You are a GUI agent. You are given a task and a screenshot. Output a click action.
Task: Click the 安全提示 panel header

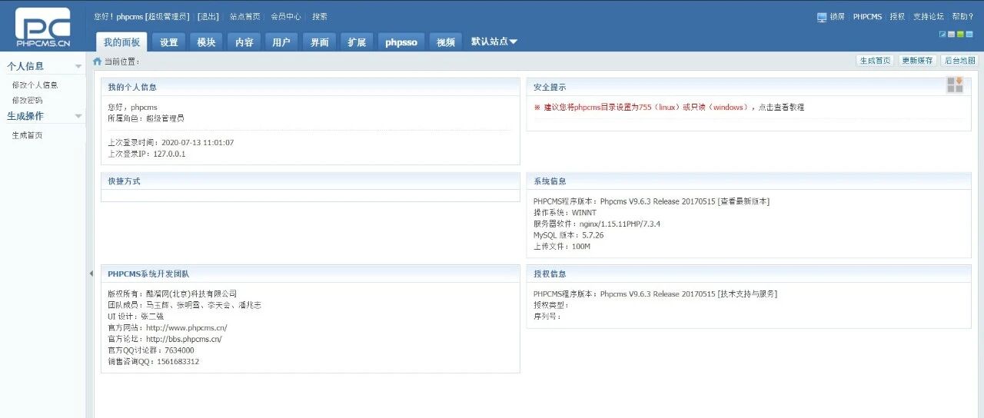pyautogui.click(x=748, y=87)
